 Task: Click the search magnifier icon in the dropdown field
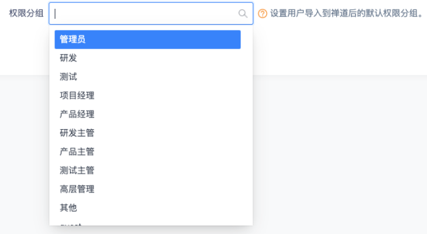pyautogui.click(x=243, y=13)
